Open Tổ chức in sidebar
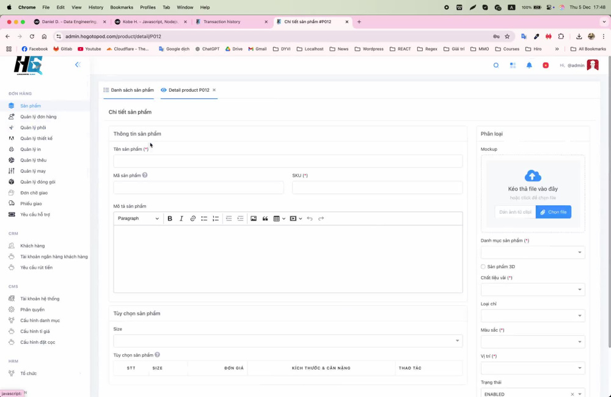The width and height of the screenshot is (611, 397). (29, 373)
